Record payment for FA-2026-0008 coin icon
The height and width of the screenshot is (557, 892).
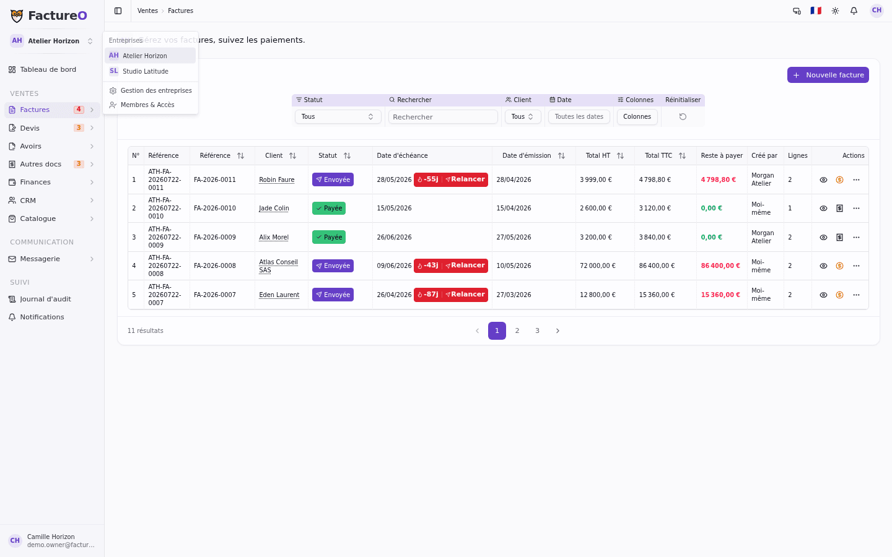pyautogui.click(x=839, y=266)
